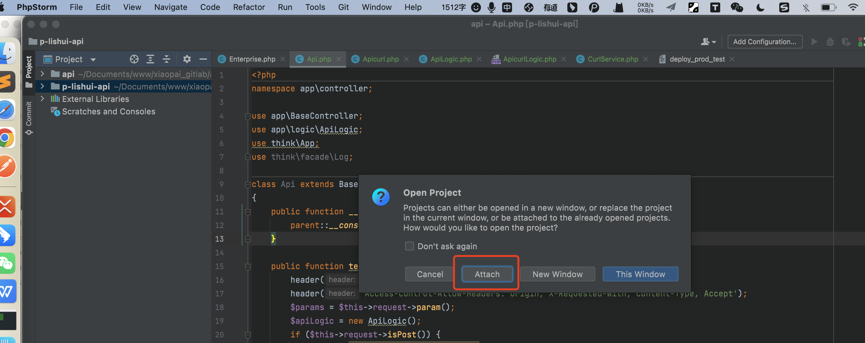The image size is (865, 343).
Task: Click the Do Not Disturb moon icon
Action: point(760,7)
